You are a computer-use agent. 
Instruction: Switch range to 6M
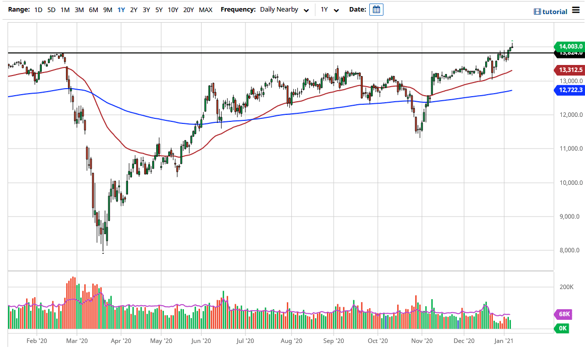93,10
